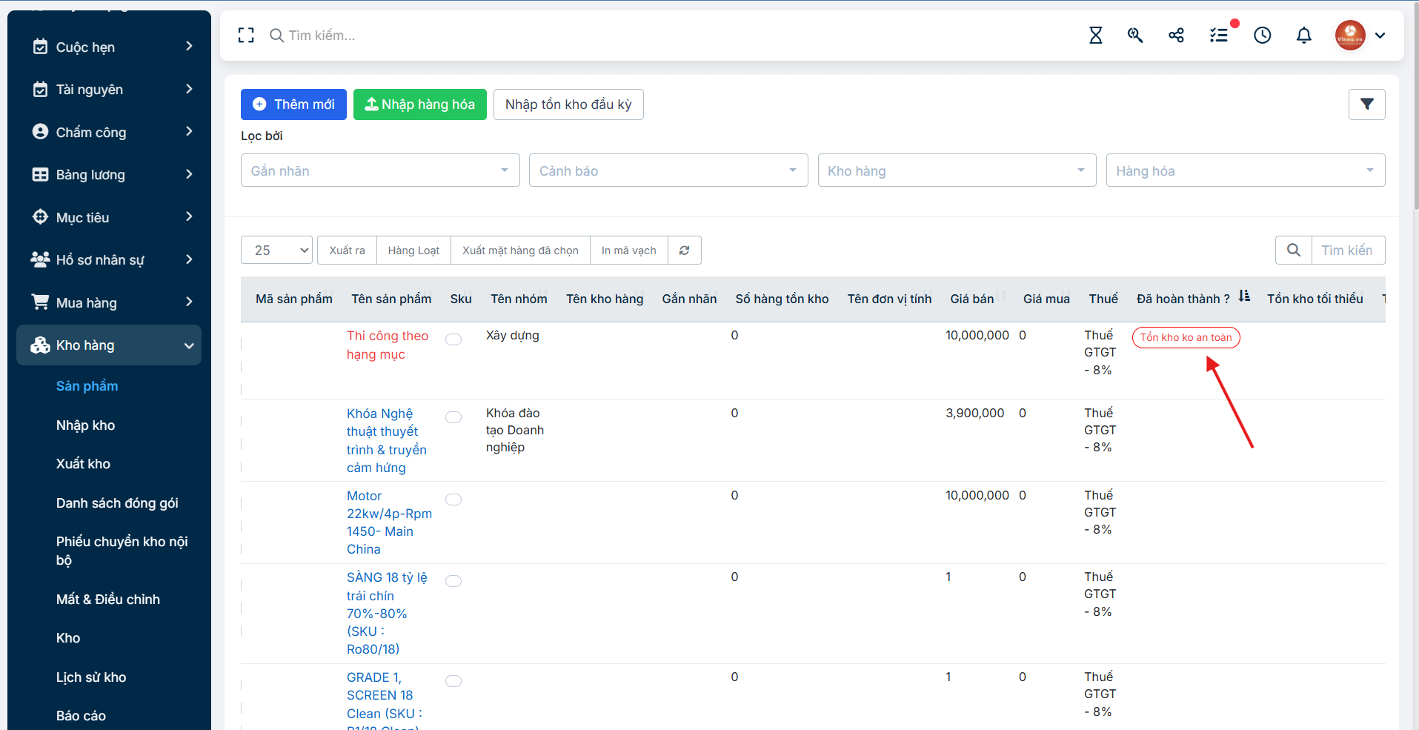Open the task checklist icon
Viewport: 1419px width, 730px height.
coord(1219,35)
